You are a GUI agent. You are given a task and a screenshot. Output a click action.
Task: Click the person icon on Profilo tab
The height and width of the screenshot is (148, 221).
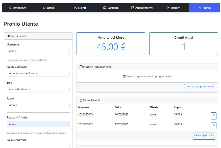[200, 8]
